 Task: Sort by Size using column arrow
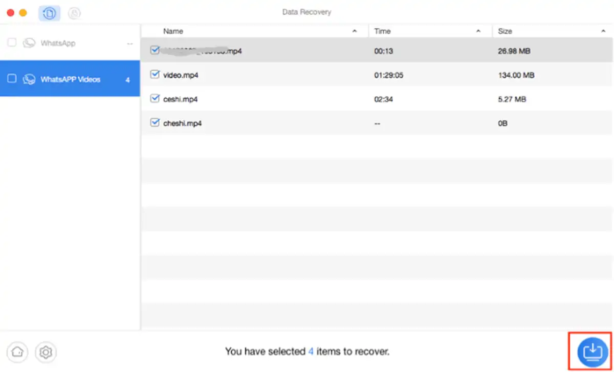tap(603, 31)
